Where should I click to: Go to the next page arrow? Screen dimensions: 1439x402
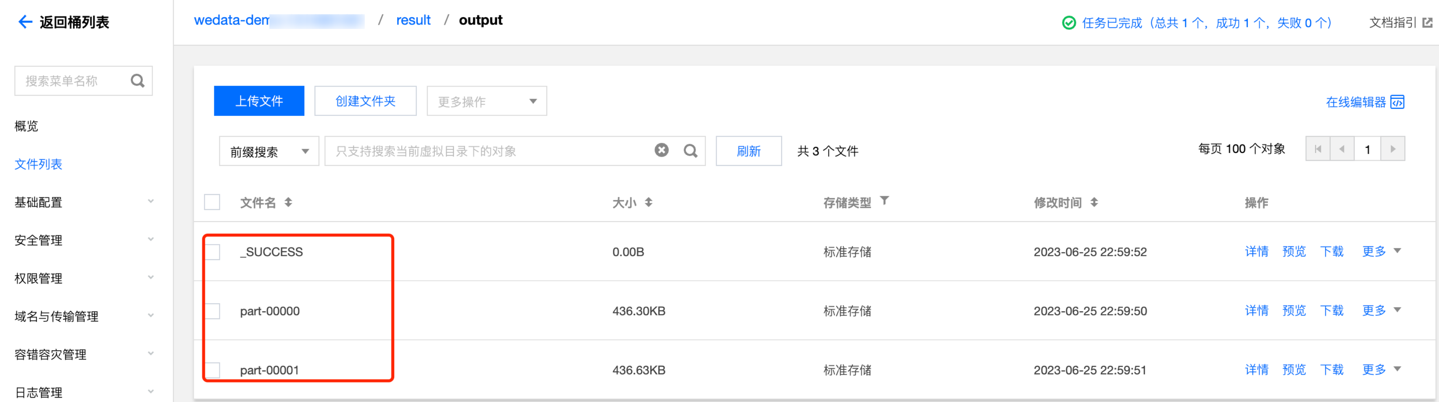coord(1393,149)
